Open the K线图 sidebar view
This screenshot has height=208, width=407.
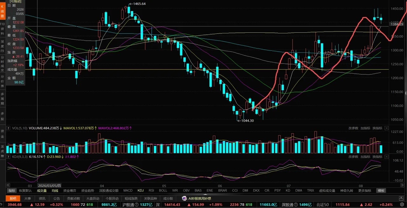coord(3,11)
